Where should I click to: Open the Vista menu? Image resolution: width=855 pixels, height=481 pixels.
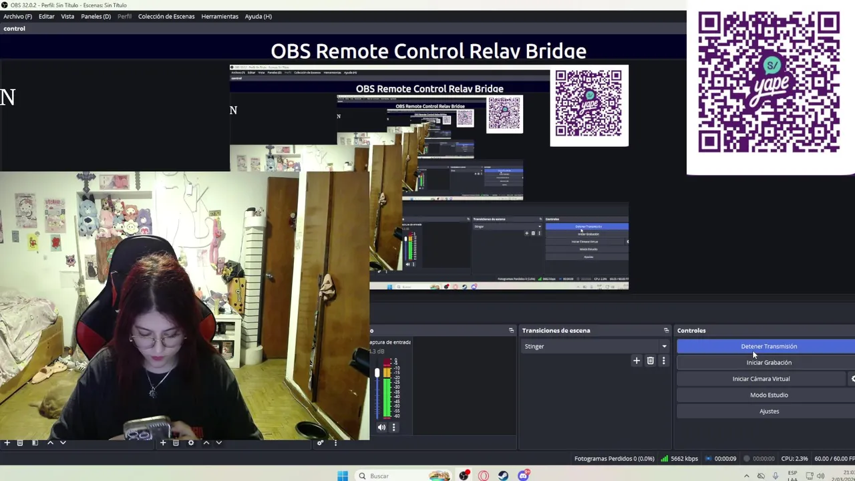coord(67,16)
